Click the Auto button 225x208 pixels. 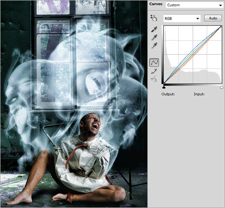coord(213,18)
